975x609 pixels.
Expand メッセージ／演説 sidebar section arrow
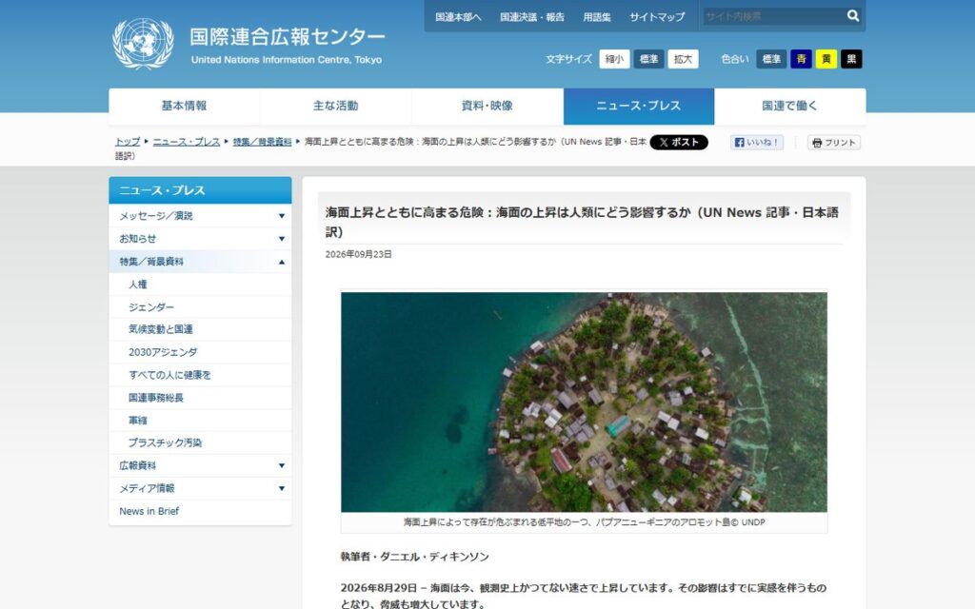pos(282,216)
